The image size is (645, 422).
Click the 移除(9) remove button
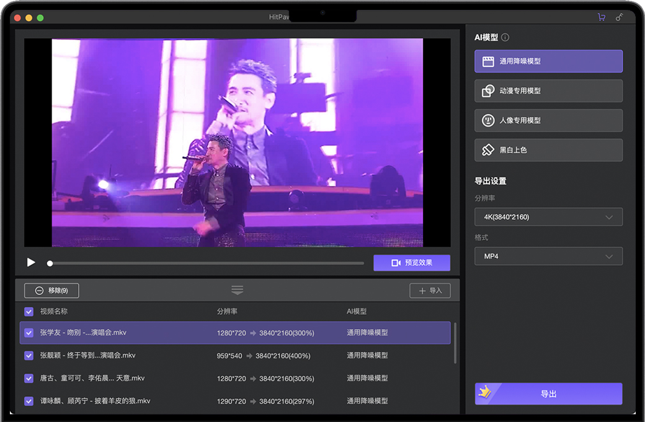coord(51,290)
